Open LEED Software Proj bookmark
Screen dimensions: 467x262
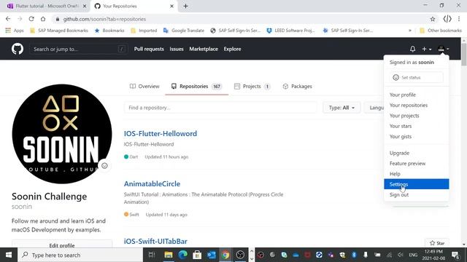pyautogui.click(x=290, y=31)
